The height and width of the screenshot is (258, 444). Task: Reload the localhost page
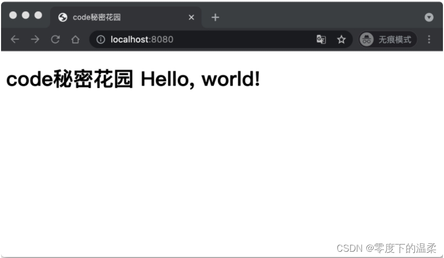coord(55,39)
